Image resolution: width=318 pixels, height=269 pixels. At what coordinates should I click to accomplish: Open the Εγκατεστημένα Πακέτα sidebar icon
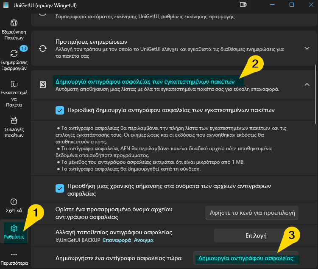pos(14,84)
